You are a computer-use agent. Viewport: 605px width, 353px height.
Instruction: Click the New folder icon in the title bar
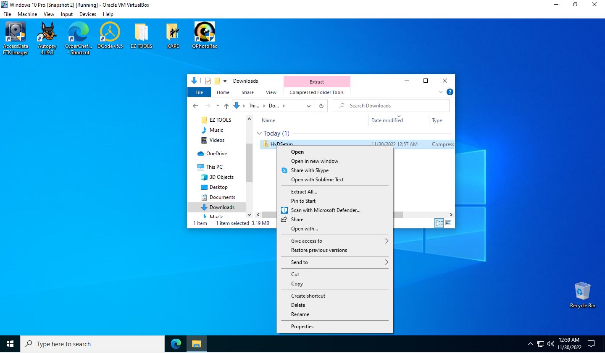[217, 81]
